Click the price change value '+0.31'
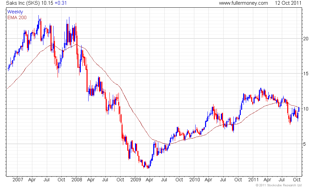This screenshot has height=188, width=330. (61, 3)
